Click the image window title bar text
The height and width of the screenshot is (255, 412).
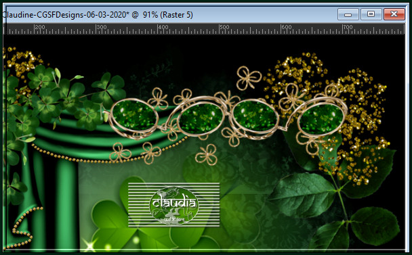(x=97, y=15)
